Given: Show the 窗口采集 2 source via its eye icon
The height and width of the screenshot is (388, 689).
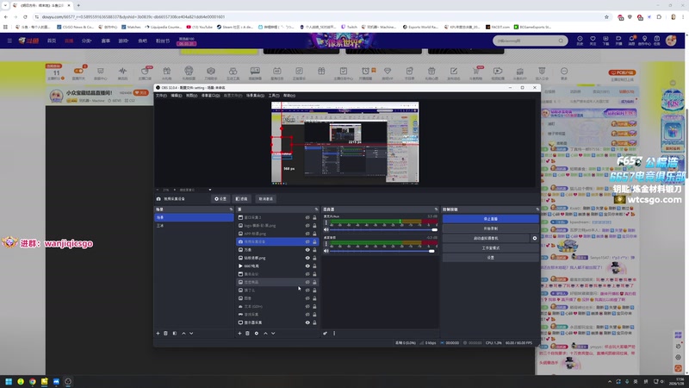Looking at the screenshot, I should (x=307, y=217).
